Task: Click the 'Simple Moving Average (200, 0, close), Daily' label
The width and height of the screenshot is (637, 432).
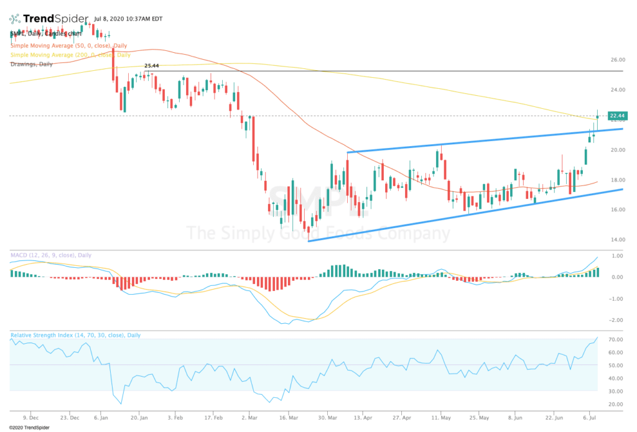Action: (x=70, y=55)
